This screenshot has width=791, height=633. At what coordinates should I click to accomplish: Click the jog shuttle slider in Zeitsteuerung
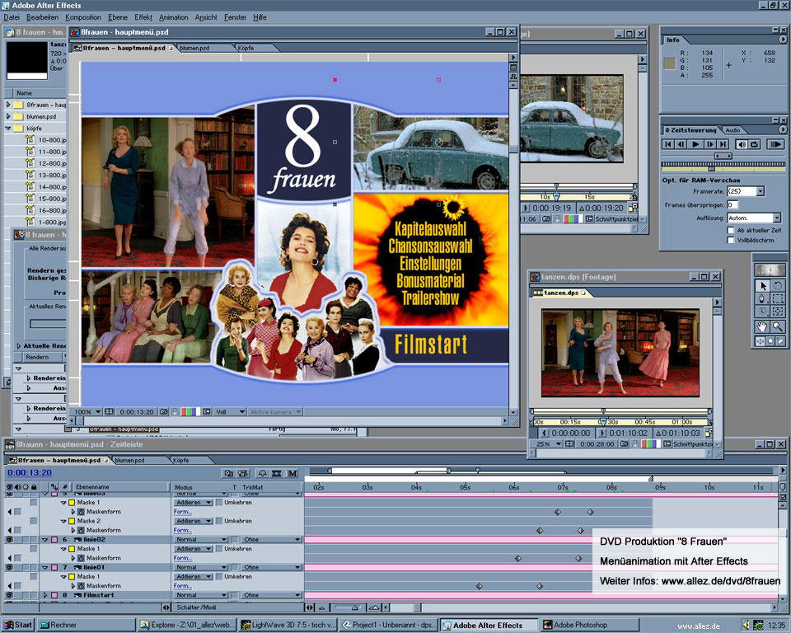point(723,156)
